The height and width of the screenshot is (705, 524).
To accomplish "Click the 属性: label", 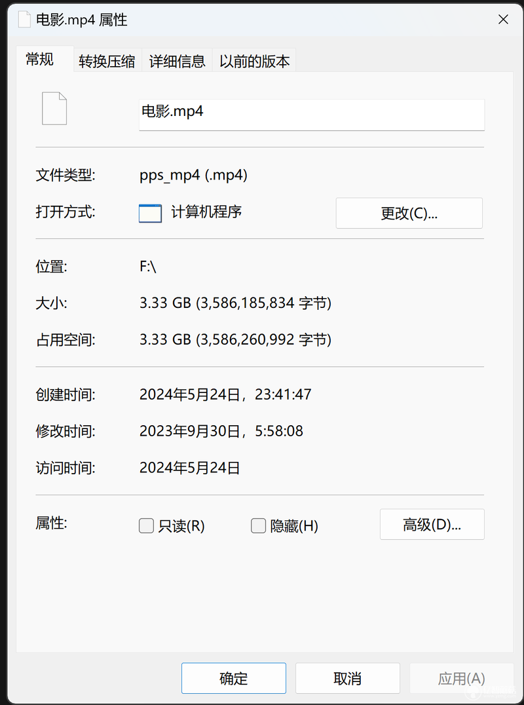I will coord(51,523).
